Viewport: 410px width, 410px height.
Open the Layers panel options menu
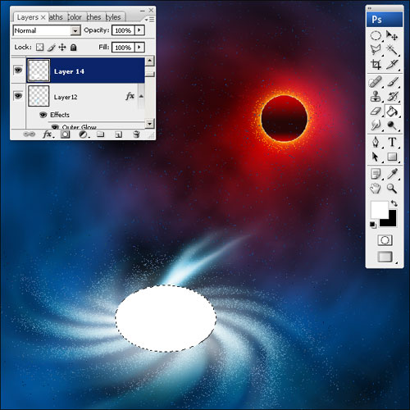pyautogui.click(x=149, y=20)
